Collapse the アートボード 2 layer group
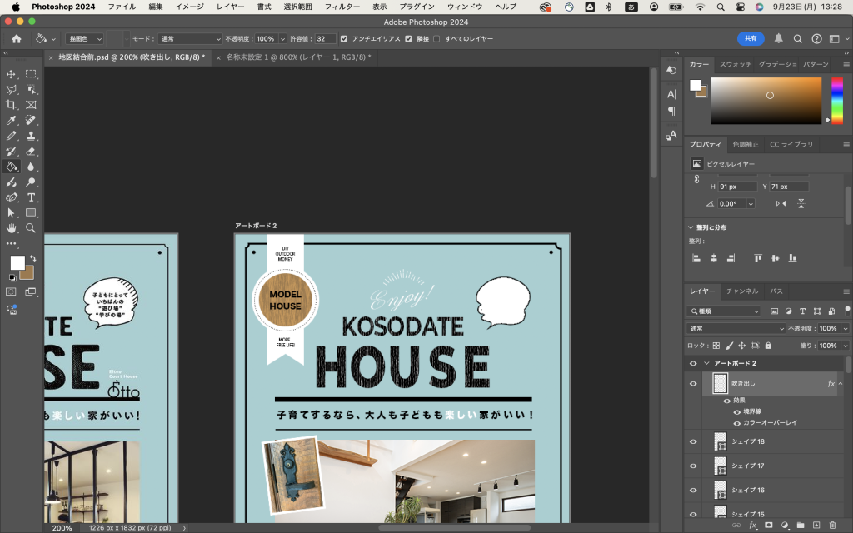The height and width of the screenshot is (533, 853). pos(706,364)
